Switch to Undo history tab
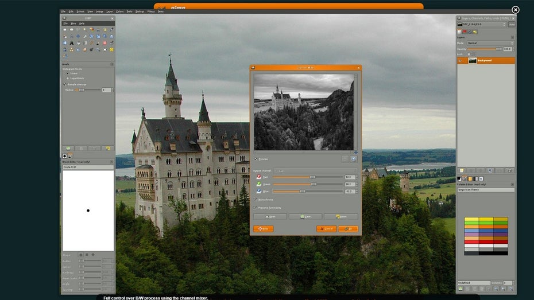This screenshot has height=300, width=534. [x=475, y=32]
